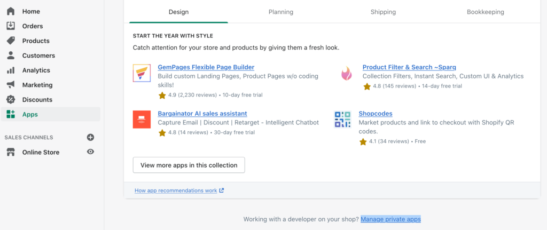
Task: Open Product Filter & Search Sparq link
Action: 409,67
